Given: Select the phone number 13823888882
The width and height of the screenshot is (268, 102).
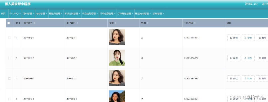Looking at the screenshot, I should pyautogui.click(x=191, y=58).
